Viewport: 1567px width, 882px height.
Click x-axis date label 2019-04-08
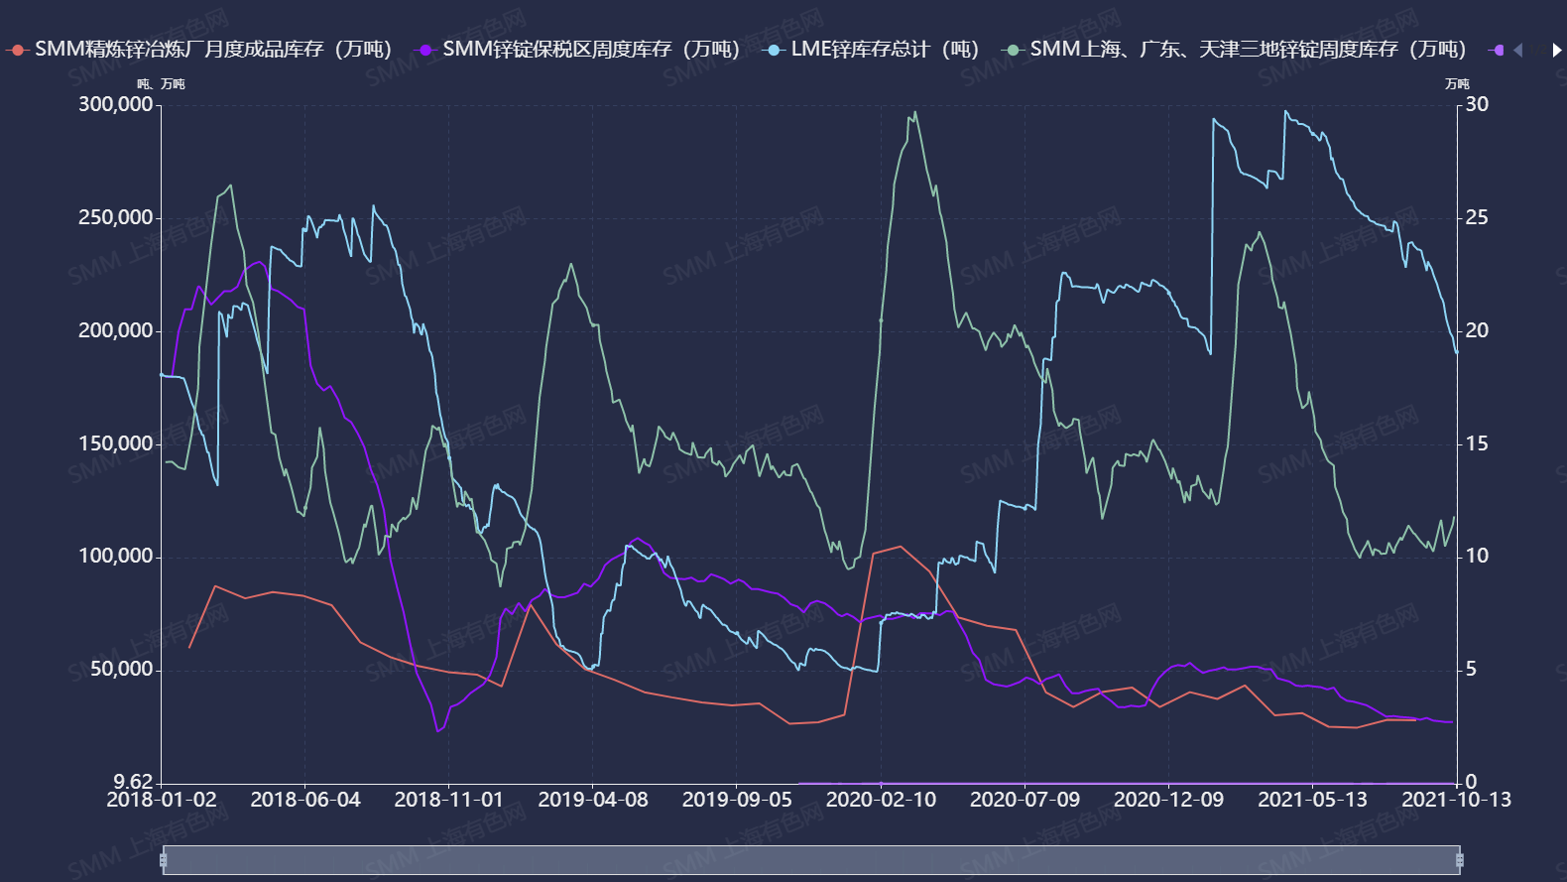point(593,800)
